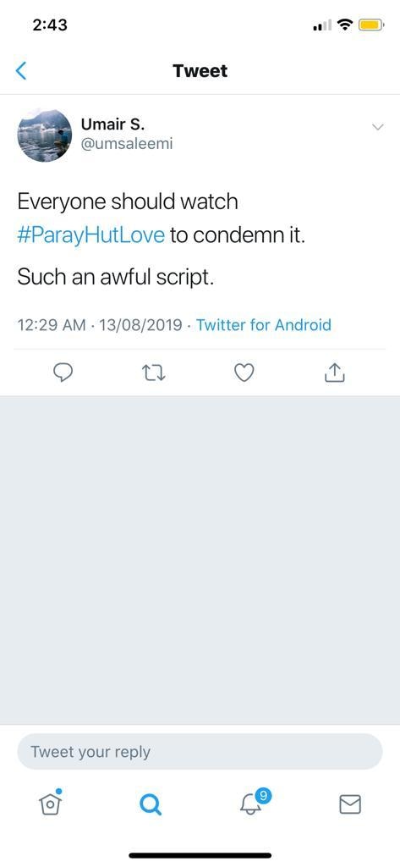Open the Messages envelope tab
Viewport: 400px width, 867px height.
(x=350, y=804)
